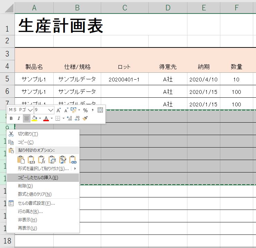
Task: Select 切り取り(T) menu entry
Action: pos(43,134)
